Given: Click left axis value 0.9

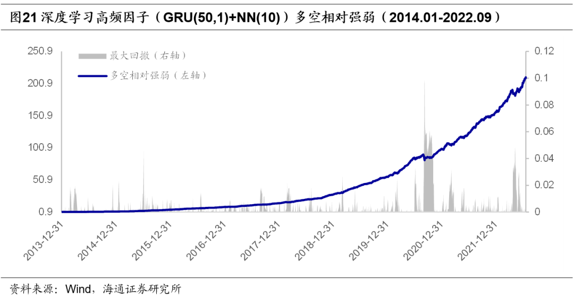Looking at the screenshot, I should (45, 212).
